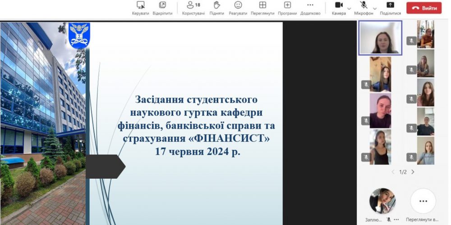Viewport: 451px width, 225px height.
Task: Open the Переглянути в... overflow participants button
Action: [x=423, y=201]
